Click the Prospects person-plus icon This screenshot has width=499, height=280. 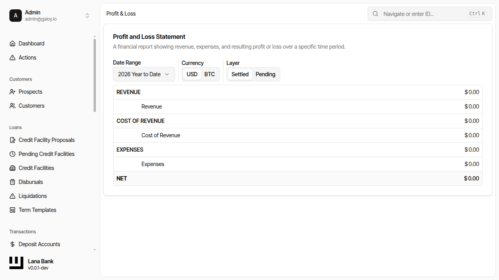coord(12,92)
